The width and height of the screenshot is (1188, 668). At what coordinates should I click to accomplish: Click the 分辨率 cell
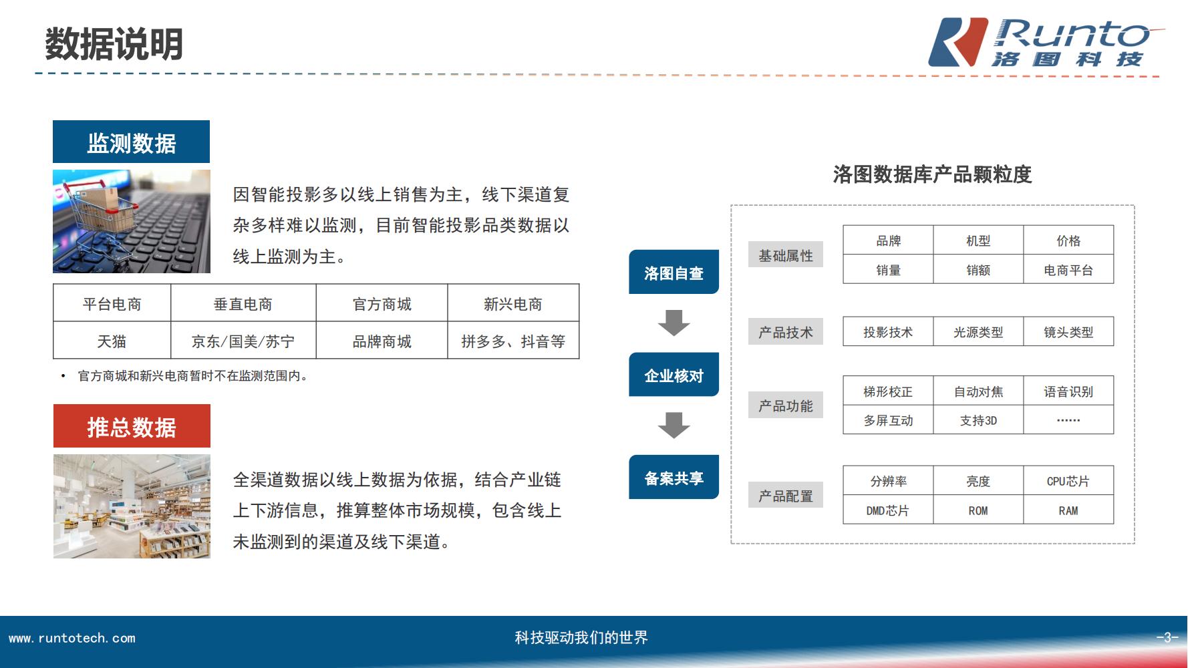pyautogui.click(x=888, y=480)
